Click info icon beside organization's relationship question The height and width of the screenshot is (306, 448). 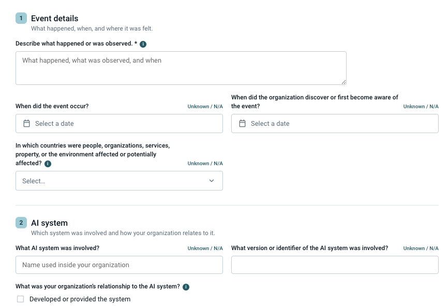[186, 287]
